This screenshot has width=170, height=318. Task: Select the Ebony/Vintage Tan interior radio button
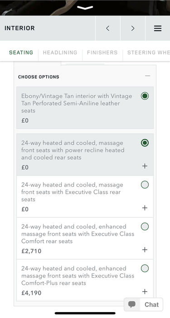tap(145, 96)
